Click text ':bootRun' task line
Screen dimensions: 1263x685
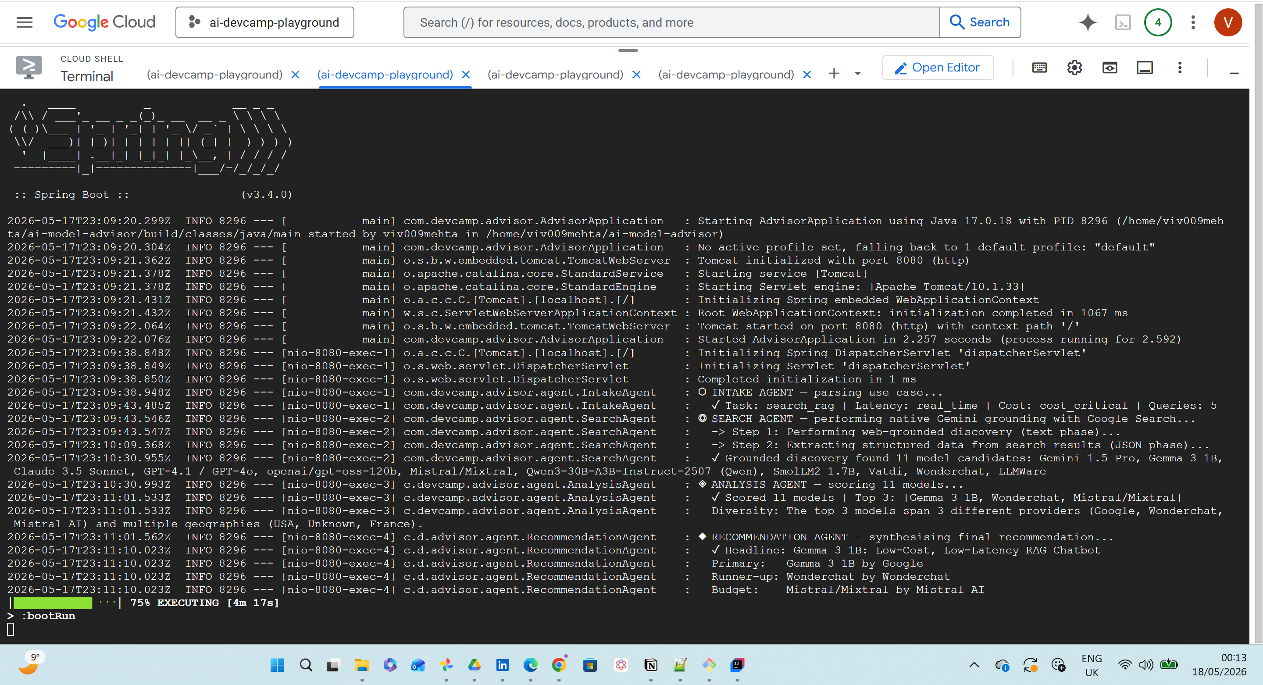coord(48,616)
